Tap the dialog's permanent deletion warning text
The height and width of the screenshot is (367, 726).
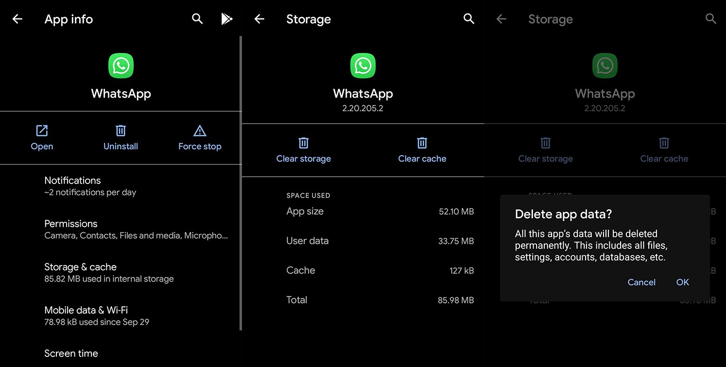pyautogui.click(x=591, y=245)
